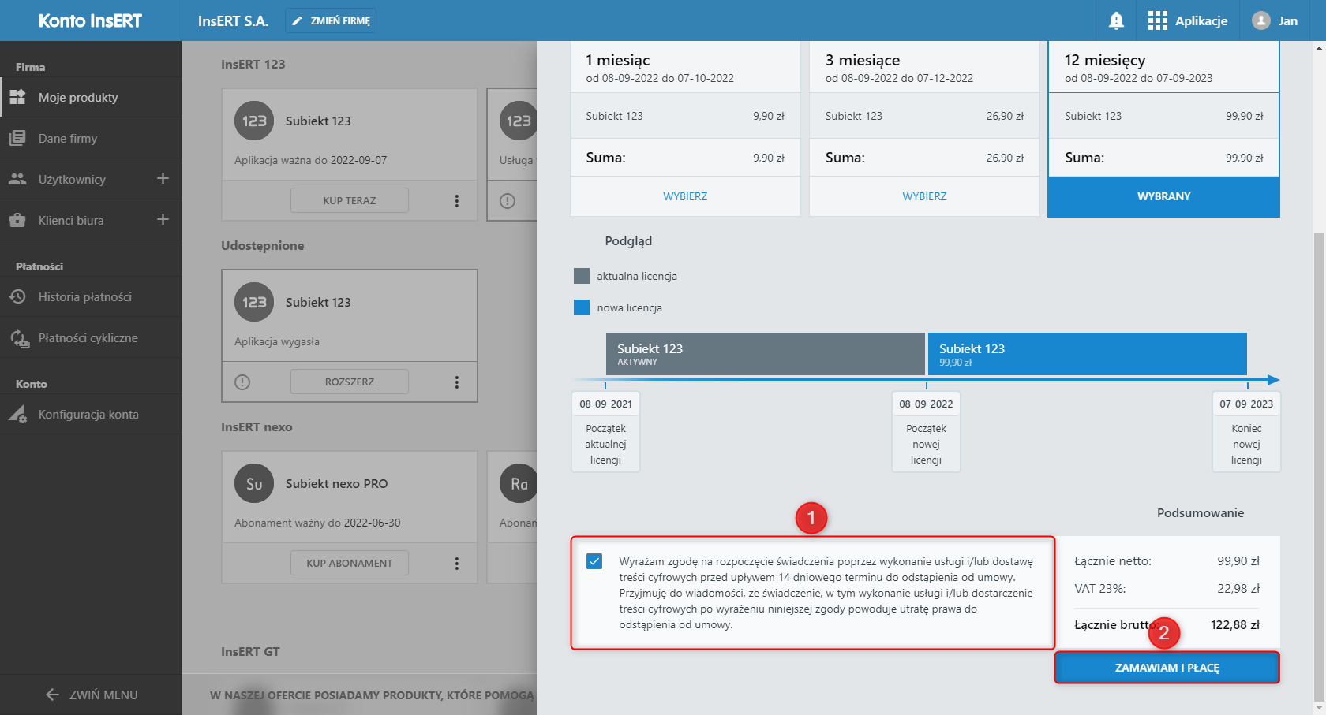Add a new user with the plus icon

tap(163, 178)
